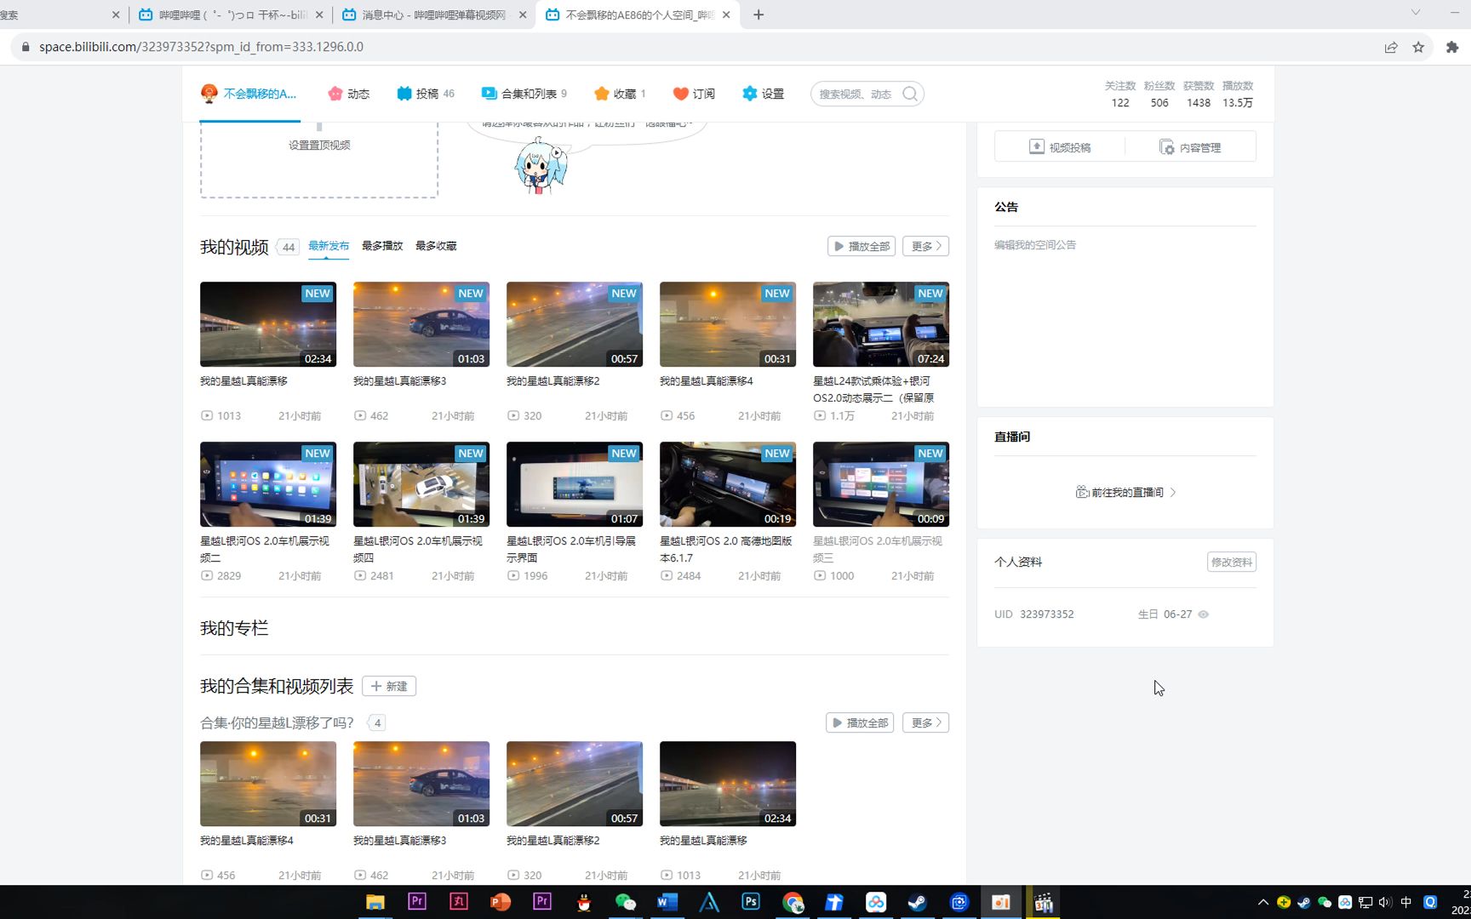Open title link 我的星越L真能漂移3 in 我的视频
Image resolution: width=1471 pixels, height=919 pixels.
click(400, 381)
